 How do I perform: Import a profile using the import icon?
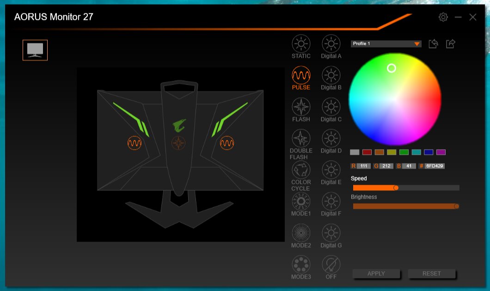tap(433, 44)
